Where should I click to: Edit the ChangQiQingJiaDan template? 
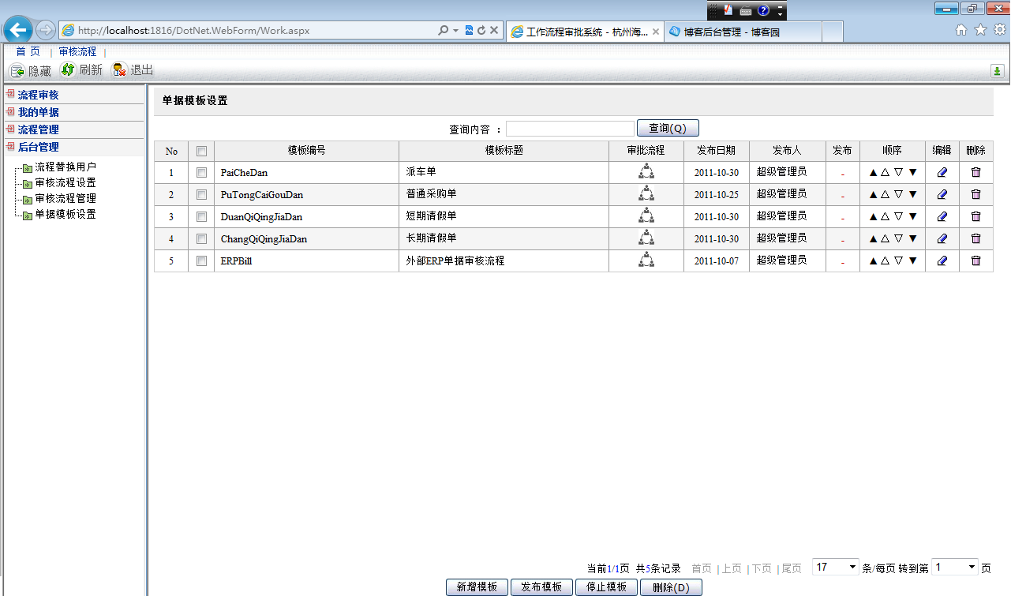[x=942, y=238]
